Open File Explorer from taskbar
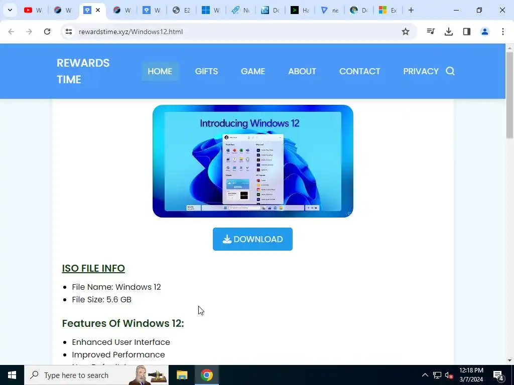The height and width of the screenshot is (385, 514). (x=182, y=375)
